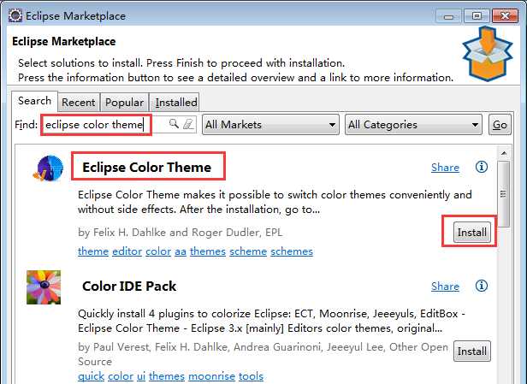Click the 'quick' tag link
Screen dimensions: 527x384
91,376
